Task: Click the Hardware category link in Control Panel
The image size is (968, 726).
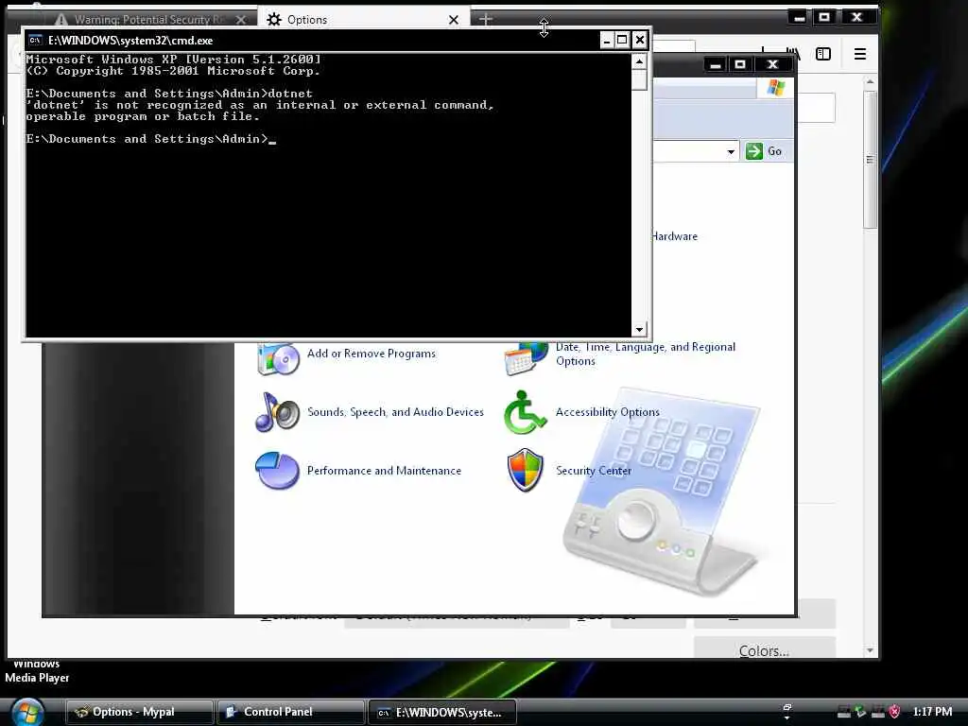Action: click(675, 236)
